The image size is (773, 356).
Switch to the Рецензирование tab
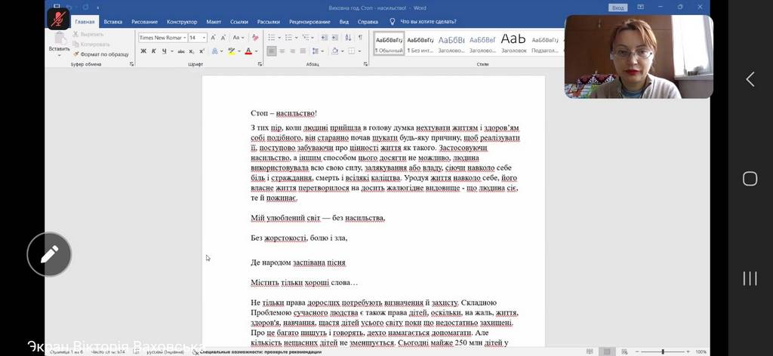click(310, 22)
